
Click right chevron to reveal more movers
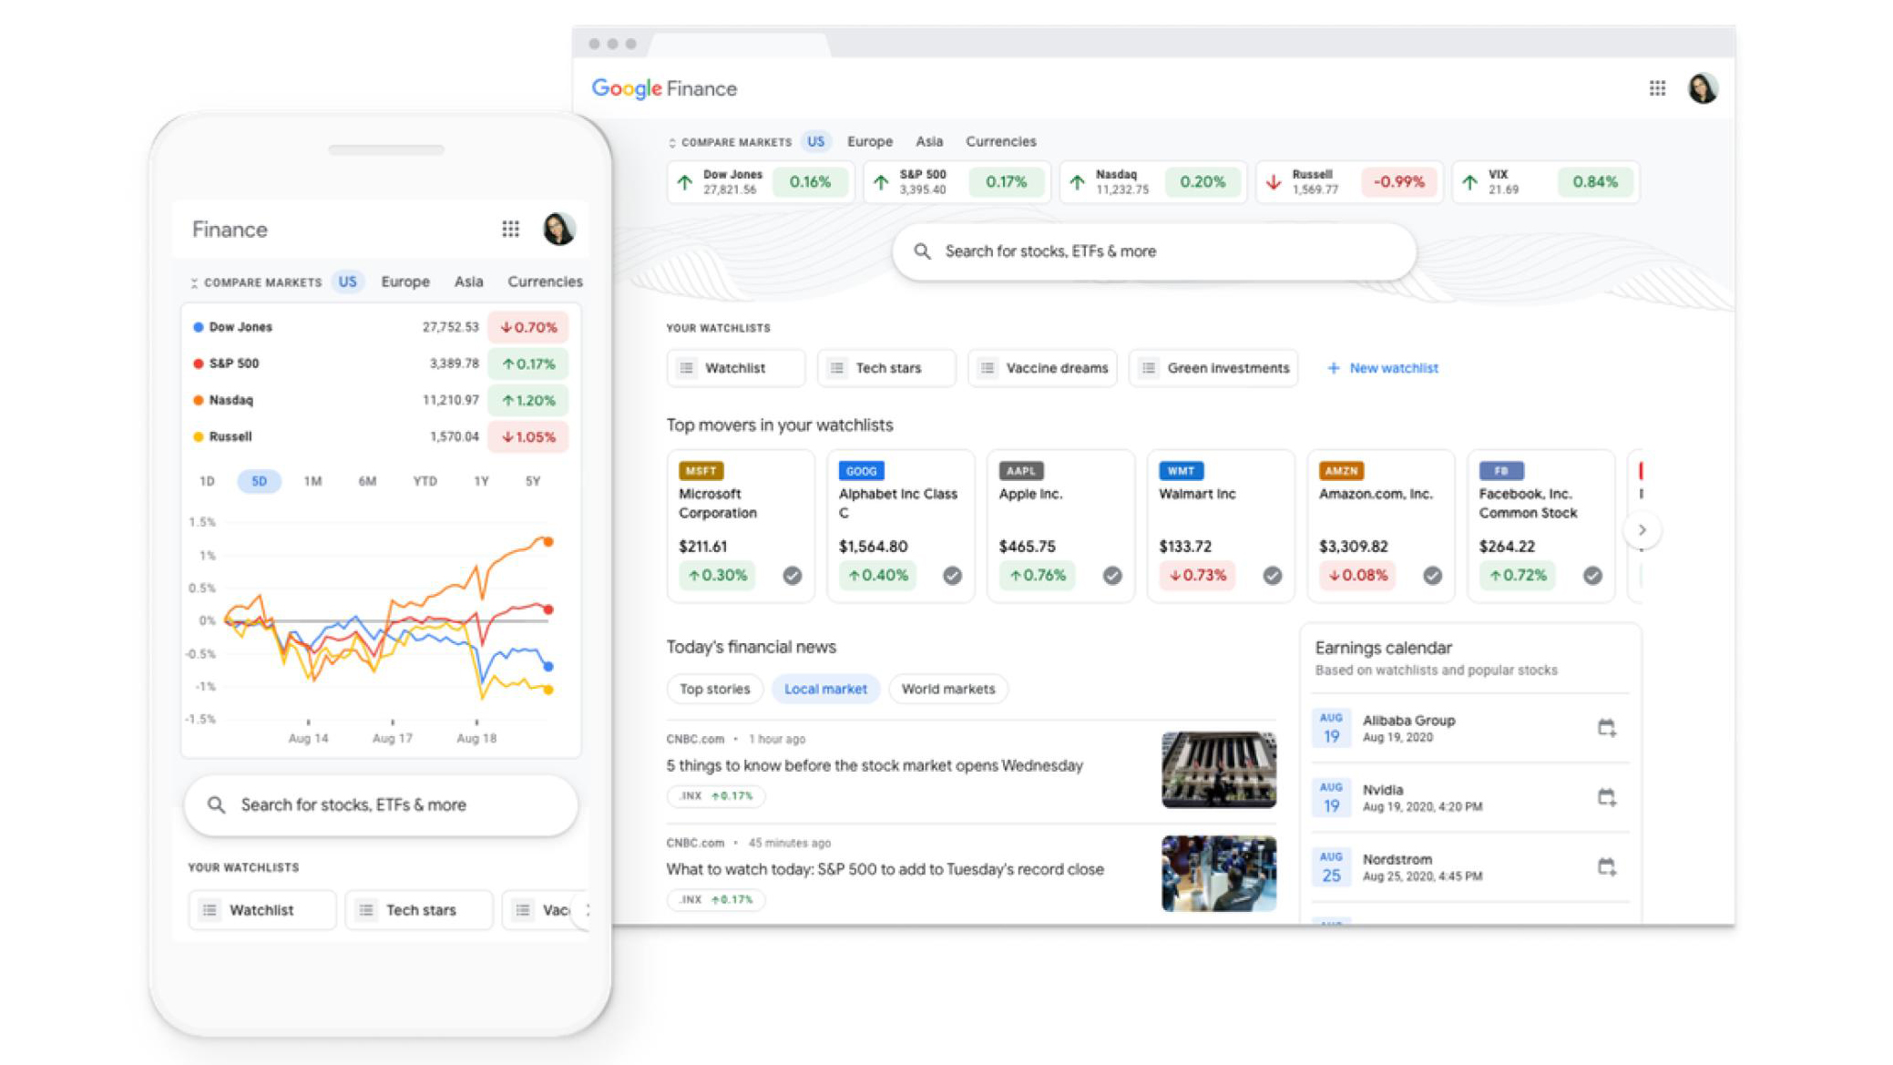[1642, 529]
